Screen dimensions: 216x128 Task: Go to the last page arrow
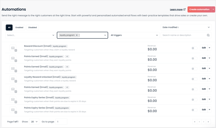click(x=208, y=122)
